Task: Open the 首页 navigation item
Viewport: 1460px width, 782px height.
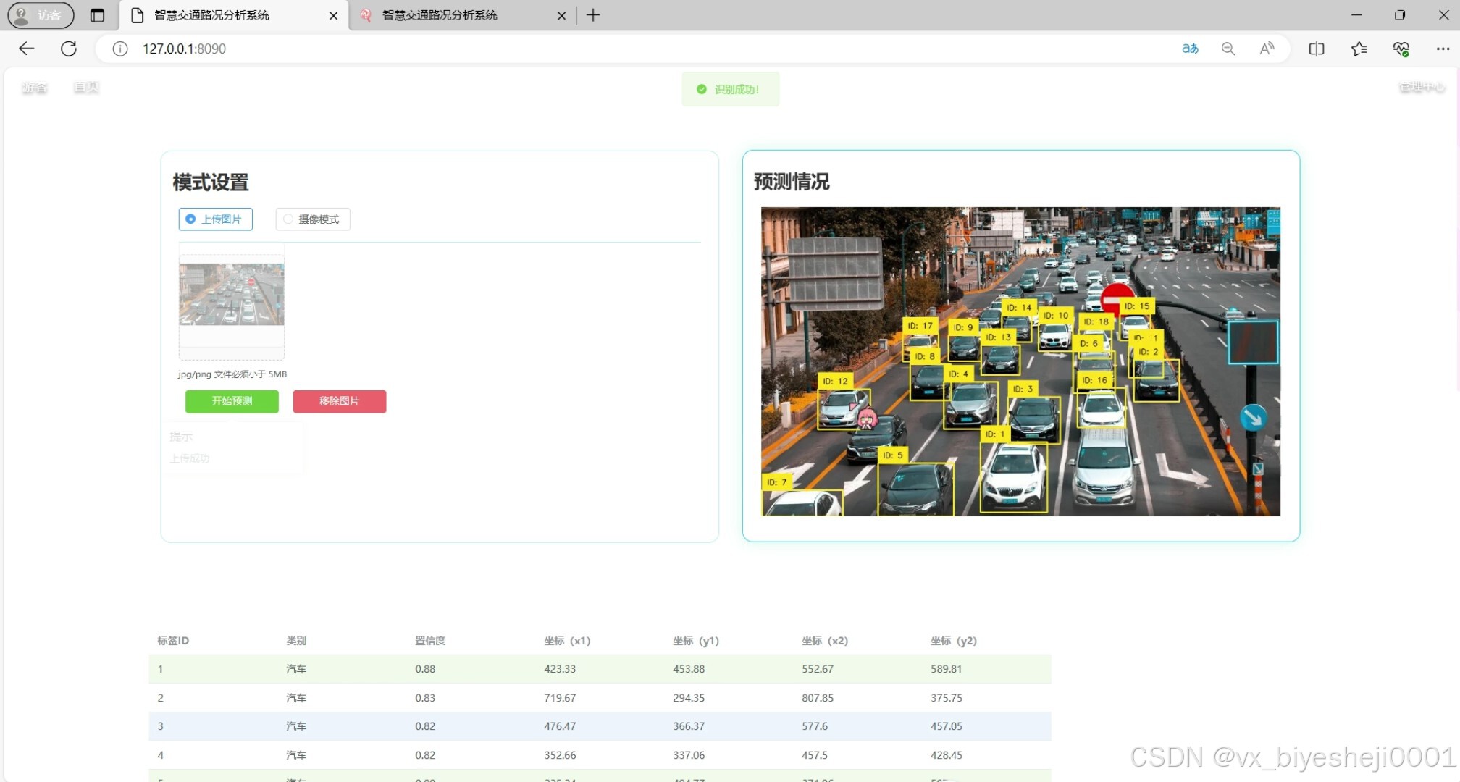Action: [86, 88]
